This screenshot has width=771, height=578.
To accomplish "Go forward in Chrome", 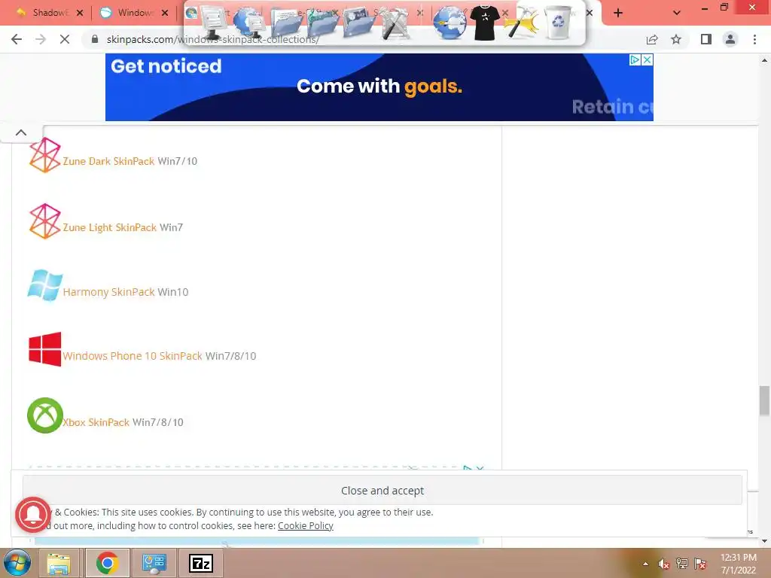I will click(x=41, y=39).
